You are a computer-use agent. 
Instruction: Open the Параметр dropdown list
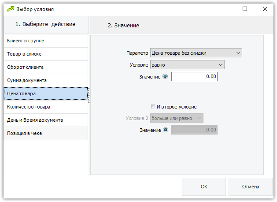pyautogui.click(x=196, y=53)
